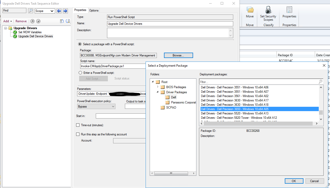Select 'Dell Precision 3630 - Windows 10 x64 A17'
The height and width of the screenshot is (188, 330).
(259, 100)
